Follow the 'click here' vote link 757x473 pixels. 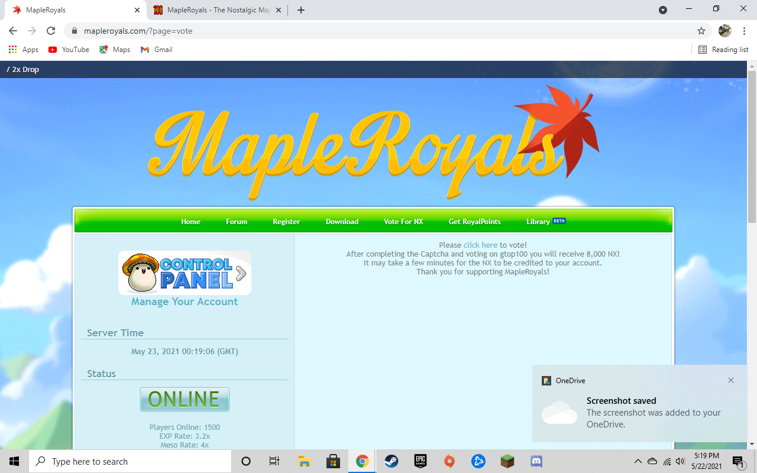tap(480, 245)
